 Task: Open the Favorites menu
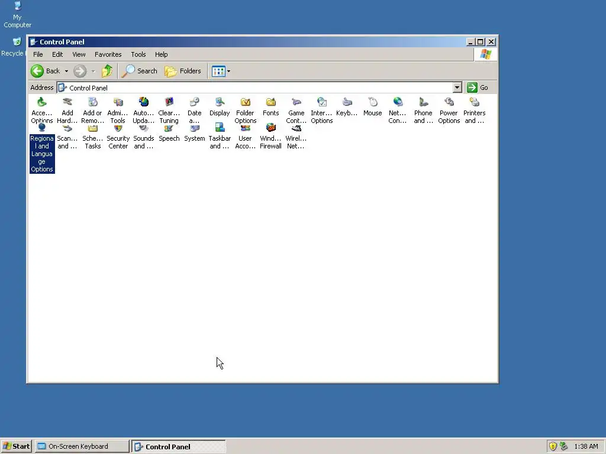(x=108, y=54)
